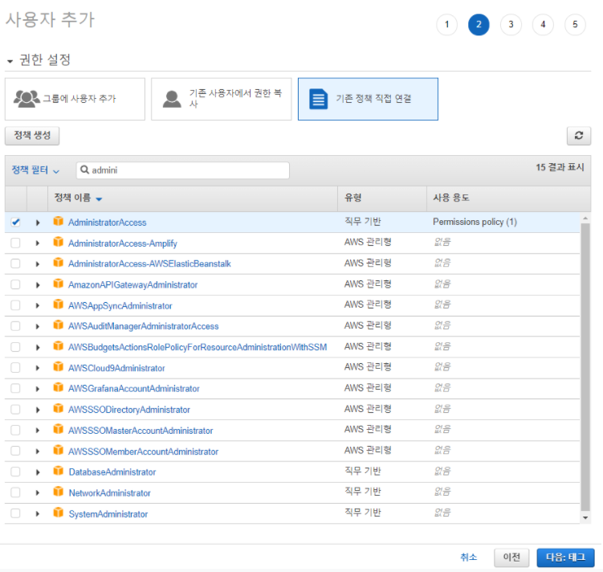Click the AmazonAPIGatewayAdministrator policy box icon
The height and width of the screenshot is (572, 603).
click(59, 284)
